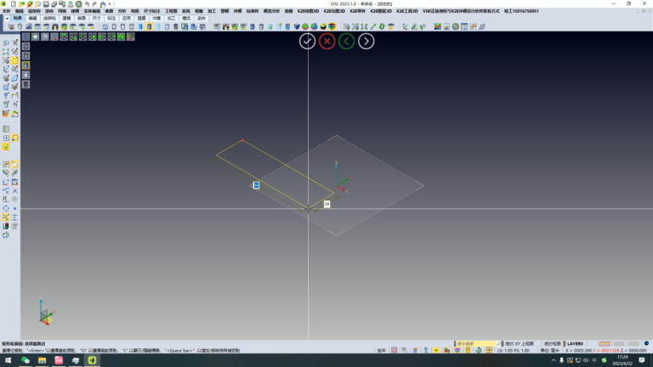This screenshot has width=653, height=367.
Task: Open a file using the folder icon
Action: point(21,3)
